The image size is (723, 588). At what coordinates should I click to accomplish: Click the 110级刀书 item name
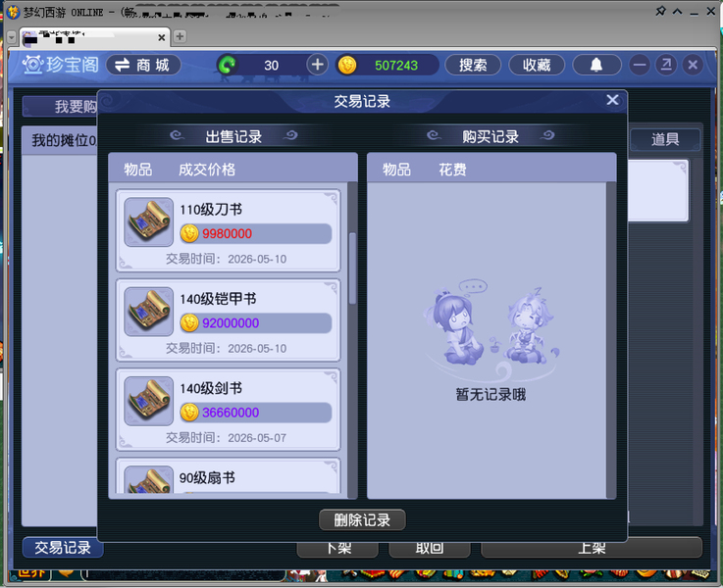point(211,210)
